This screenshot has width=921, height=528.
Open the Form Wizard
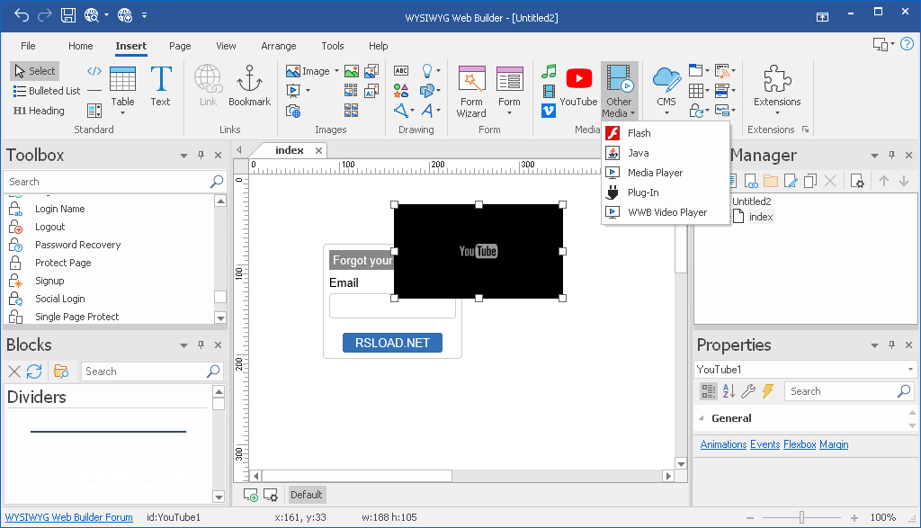pos(471,90)
